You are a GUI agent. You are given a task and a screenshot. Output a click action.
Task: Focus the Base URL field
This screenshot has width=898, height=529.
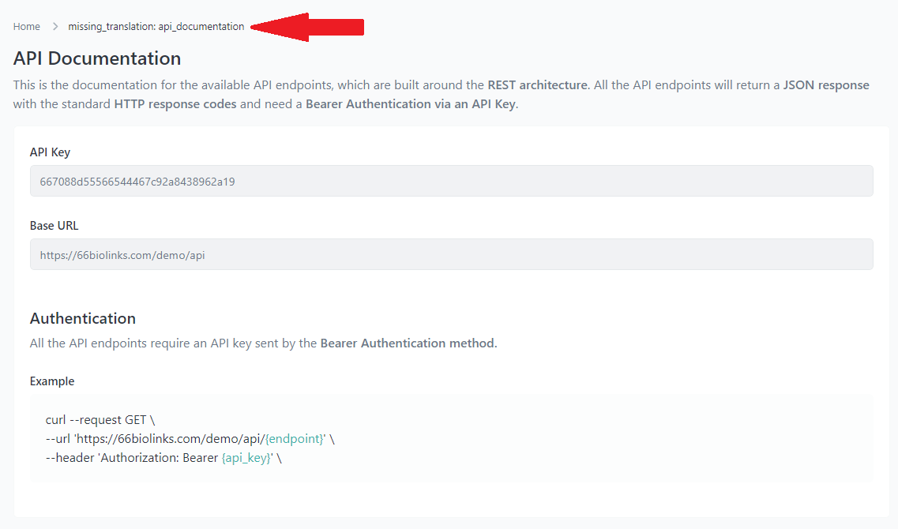pyautogui.click(x=451, y=255)
